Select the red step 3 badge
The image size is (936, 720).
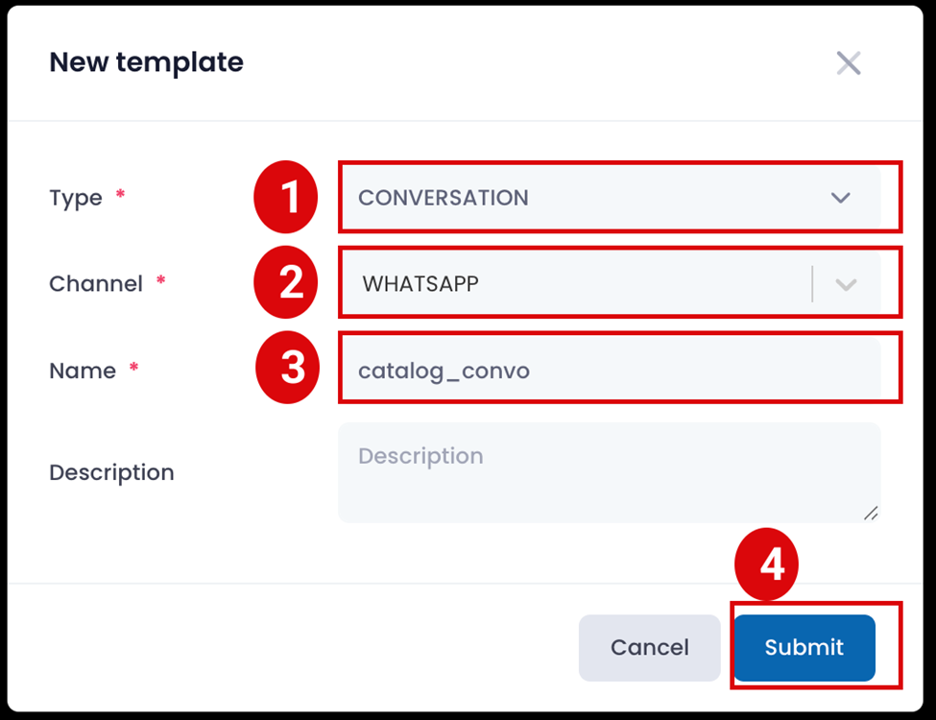point(287,370)
